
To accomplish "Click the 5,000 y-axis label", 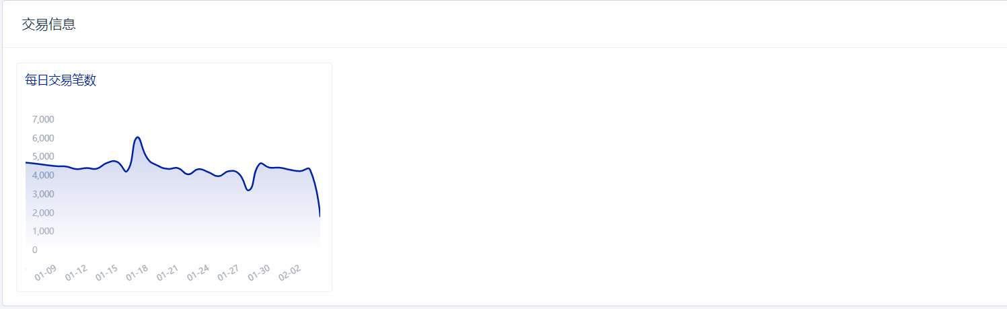I will pyautogui.click(x=43, y=157).
